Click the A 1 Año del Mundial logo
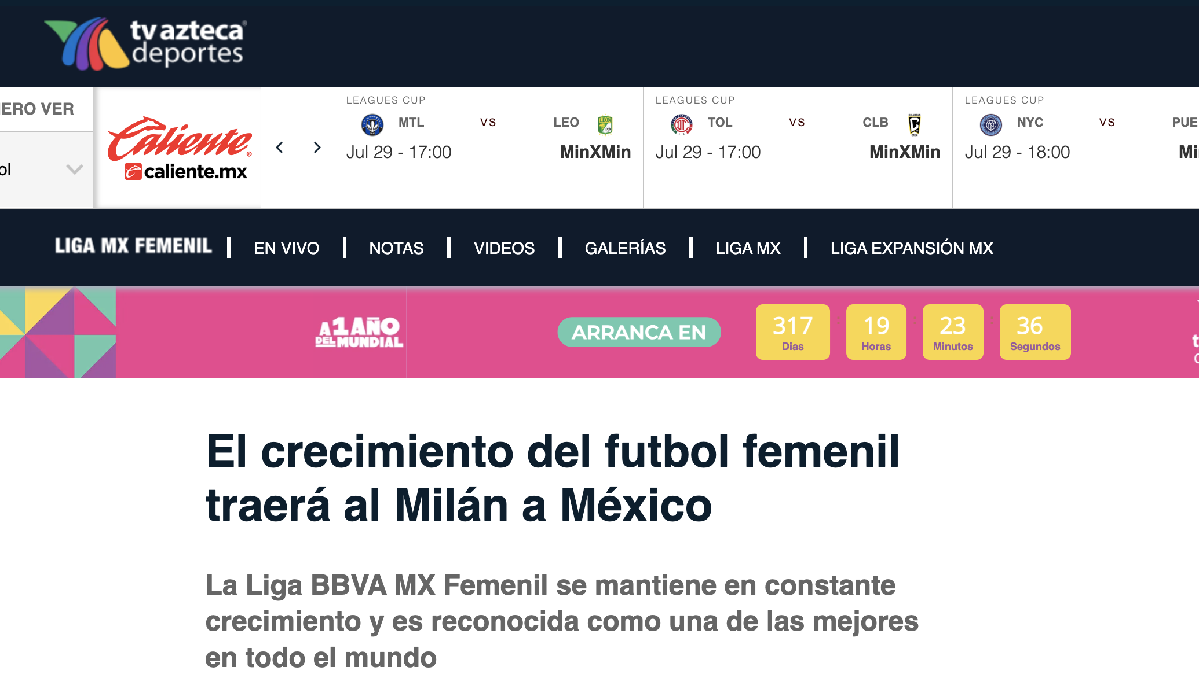This screenshot has height=700, width=1199. (x=359, y=332)
